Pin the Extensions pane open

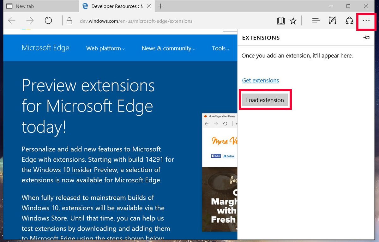pos(366,37)
